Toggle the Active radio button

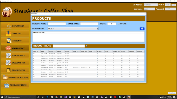tap(119, 24)
